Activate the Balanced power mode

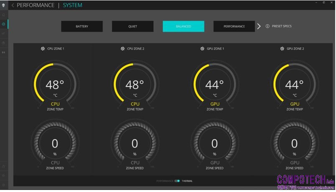pyautogui.click(x=183, y=26)
